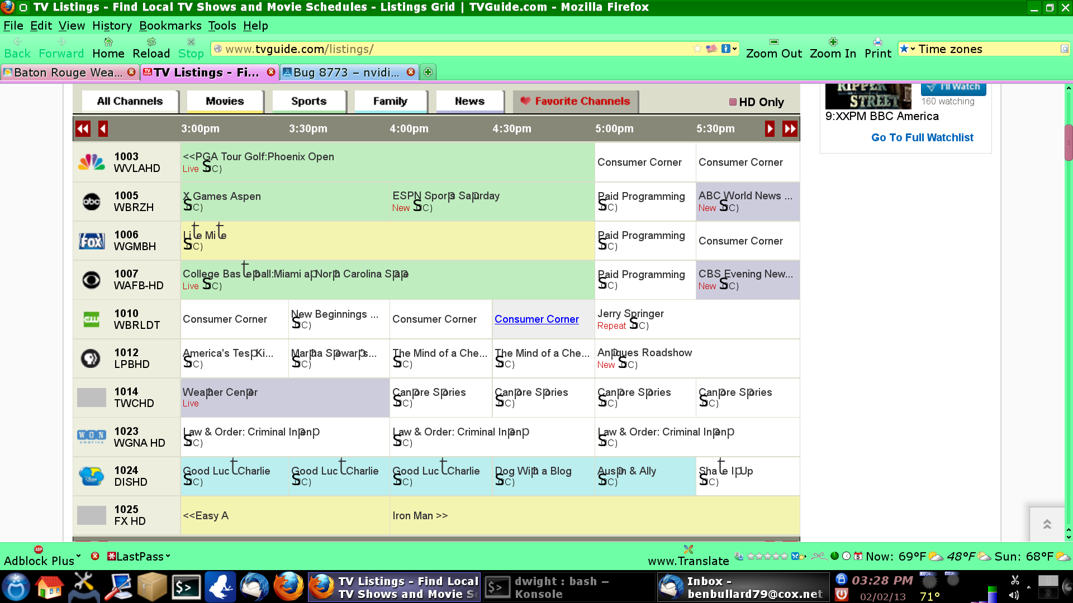Zoom Out the page view
Image resolution: width=1073 pixels, height=603 pixels.
[773, 49]
